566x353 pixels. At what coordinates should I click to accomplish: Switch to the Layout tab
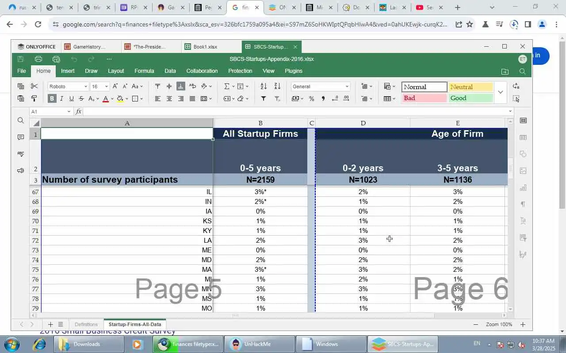tap(116, 71)
